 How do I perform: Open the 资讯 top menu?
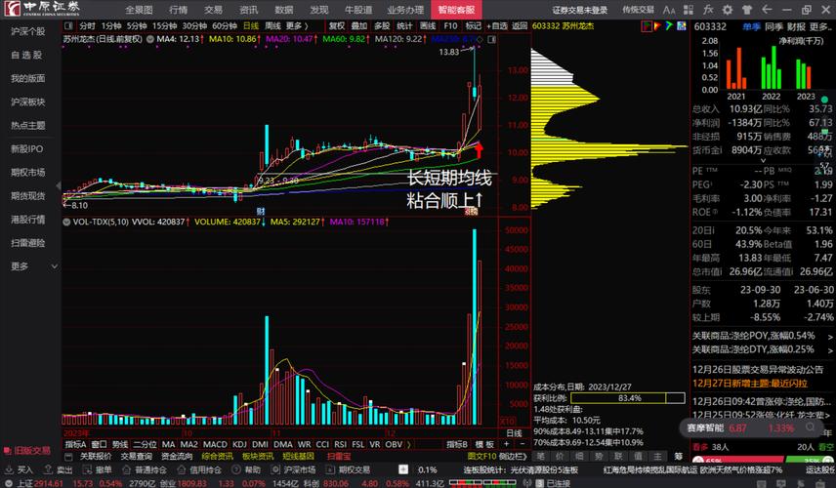pyautogui.click(x=248, y=10)
